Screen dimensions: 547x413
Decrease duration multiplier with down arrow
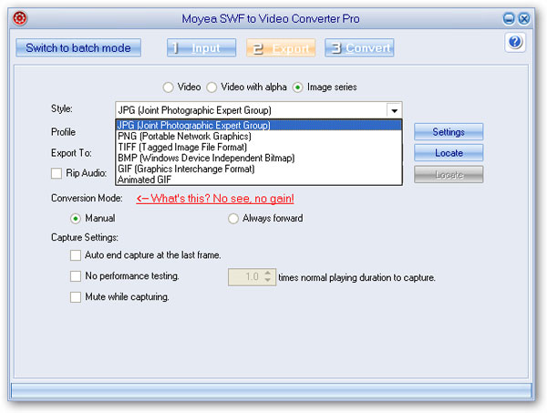(267, 281)
